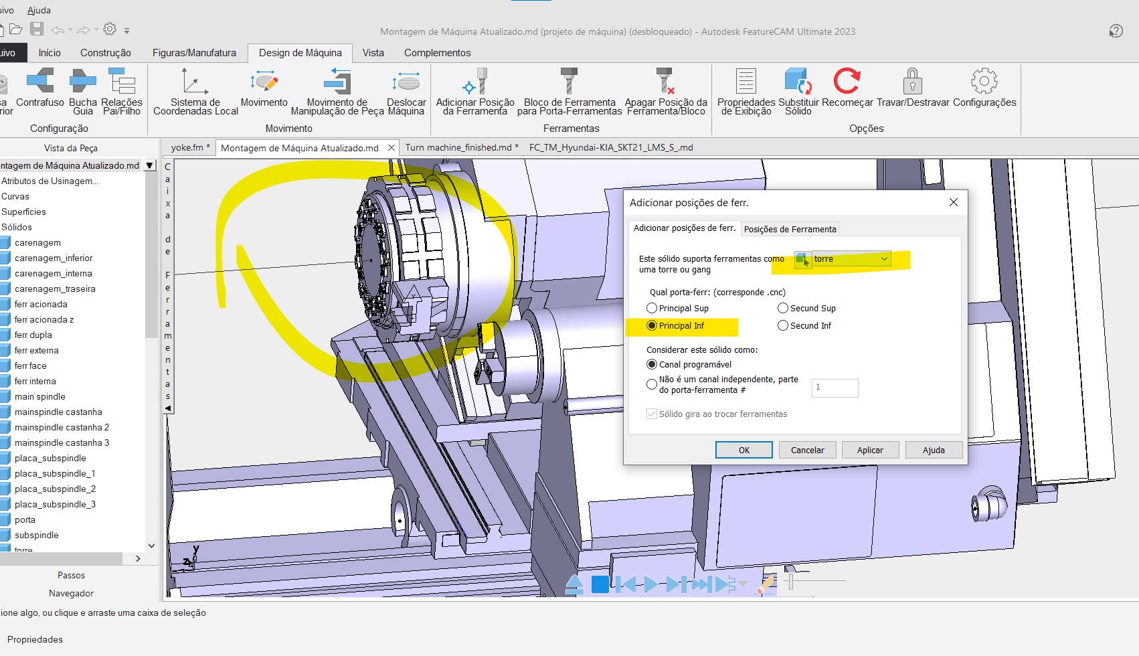1139x656 pixels.
Task: Open the Figuras/Manufatura ribbon tab
Action: pyautogui.click(x=194, y=53)
